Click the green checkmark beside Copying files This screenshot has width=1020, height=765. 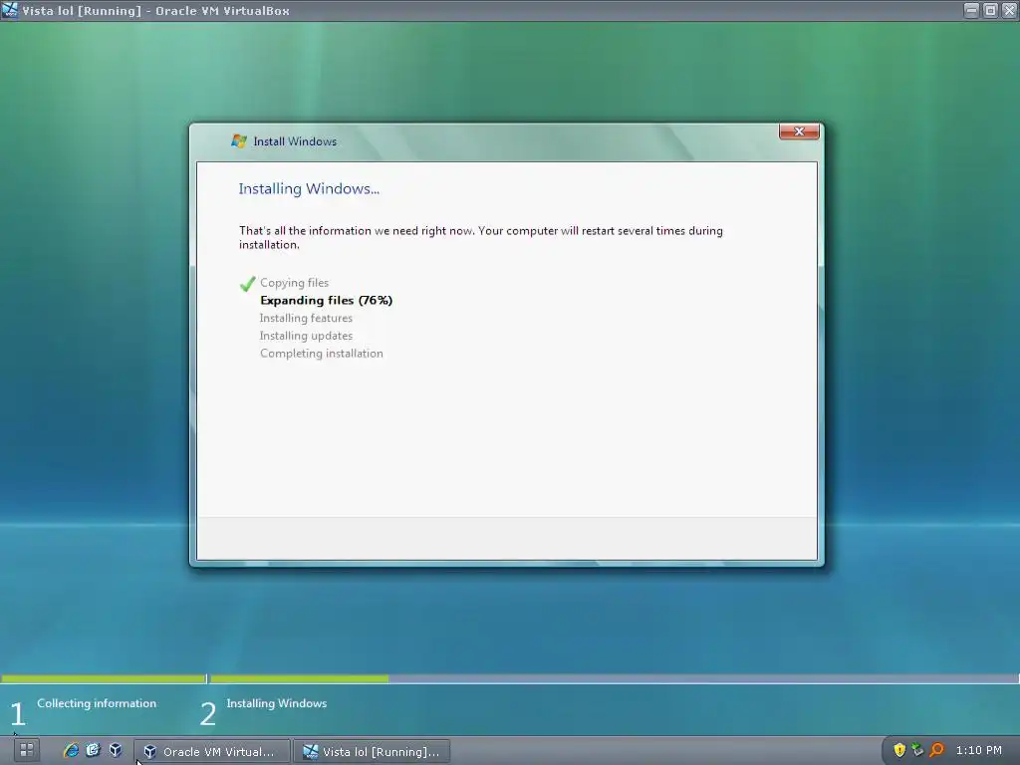[x=247, y=284]
